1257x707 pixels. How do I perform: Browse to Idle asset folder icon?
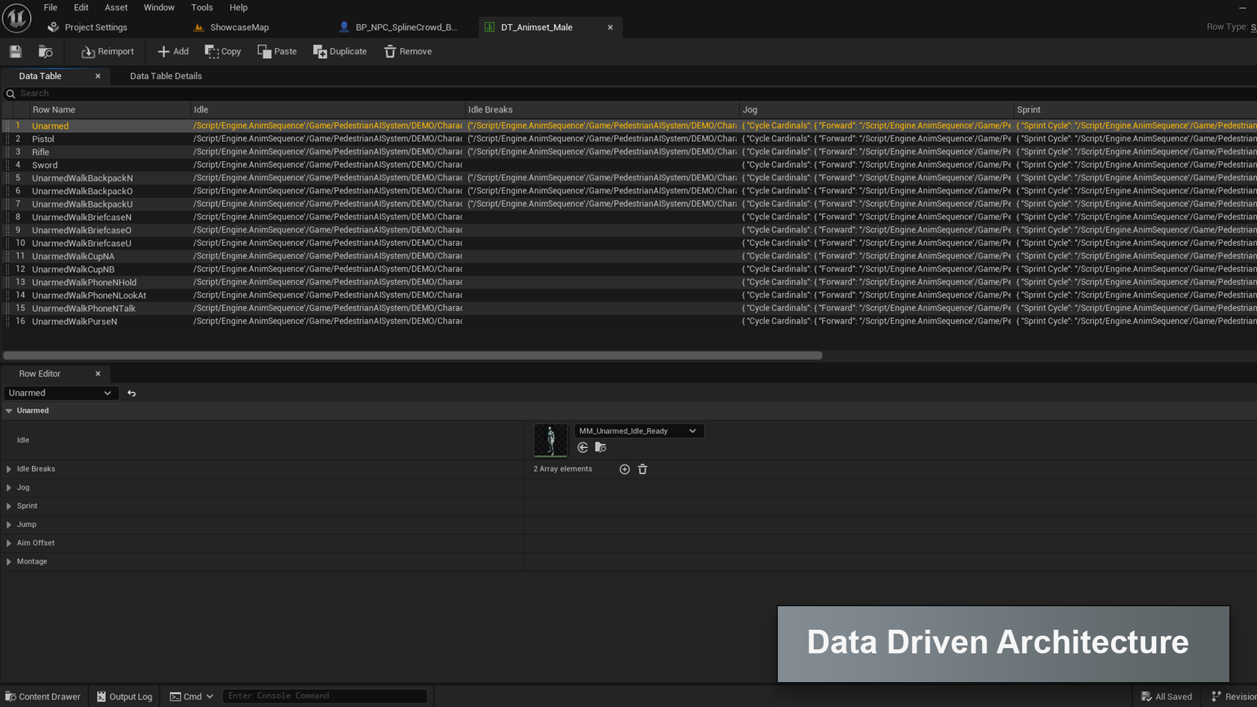coord(600,448)
